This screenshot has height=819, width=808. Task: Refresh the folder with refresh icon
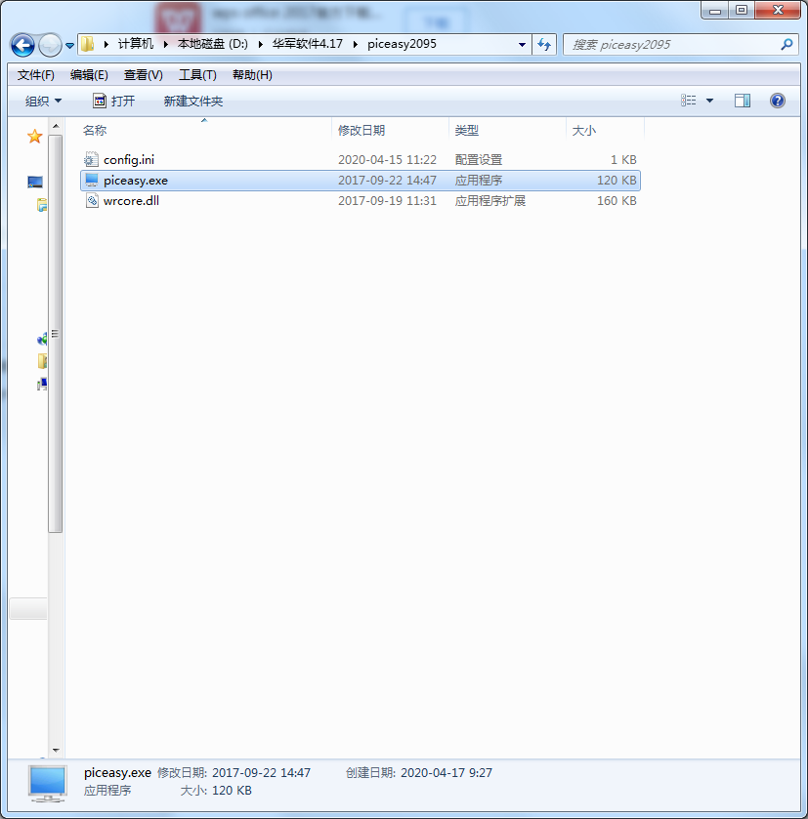click(x=544, y=44)
